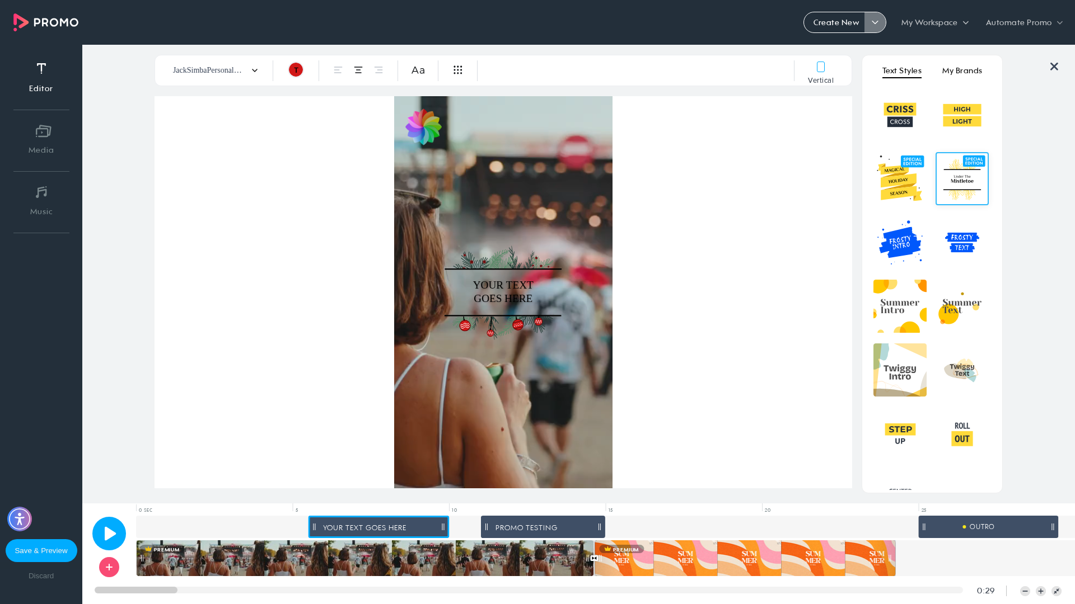Click the Create New button
This screenshot has width=1075, height=604.
(836, 22)
